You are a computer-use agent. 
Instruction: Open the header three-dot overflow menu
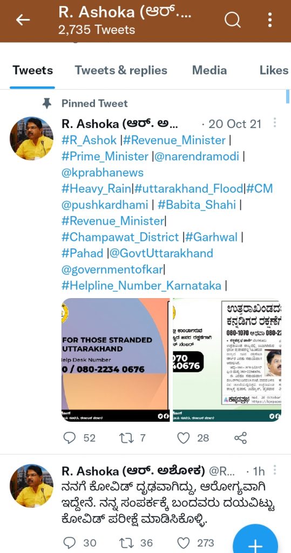point(270,20)
